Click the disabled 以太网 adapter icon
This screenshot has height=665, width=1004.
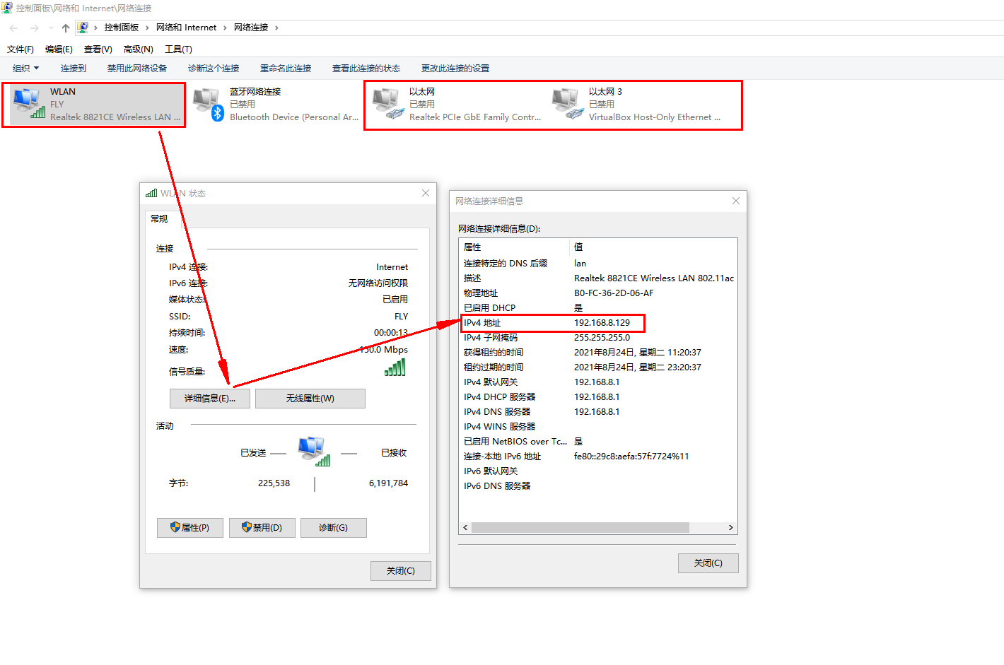[387, 104]
